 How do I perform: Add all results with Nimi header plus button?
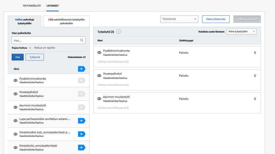[82, 69]
